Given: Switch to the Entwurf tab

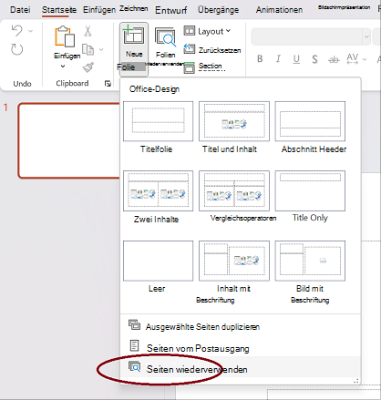Looking at the screenshot, I should (x=171, y=10).
